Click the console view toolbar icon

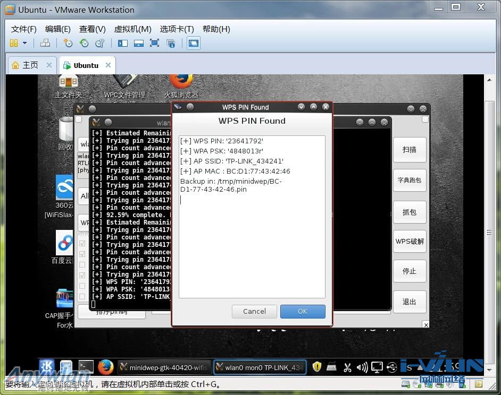(x=193, y=43)
